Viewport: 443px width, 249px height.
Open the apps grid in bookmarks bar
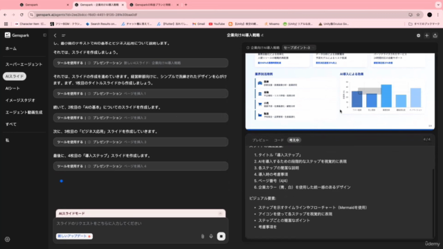pyautogui.click(x=6, y=24)
